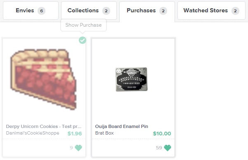Click the Collections count badge

point(106,11)
